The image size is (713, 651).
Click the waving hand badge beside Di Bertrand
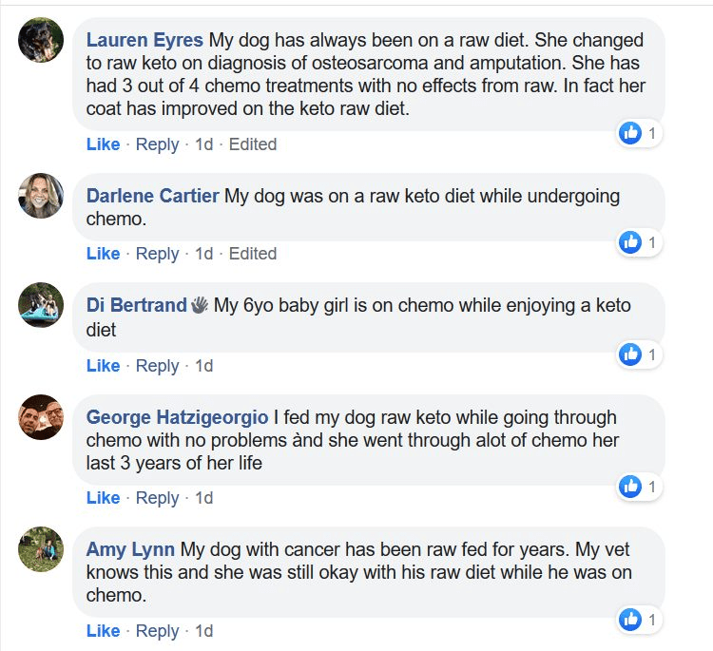click(x=200, y=306)
